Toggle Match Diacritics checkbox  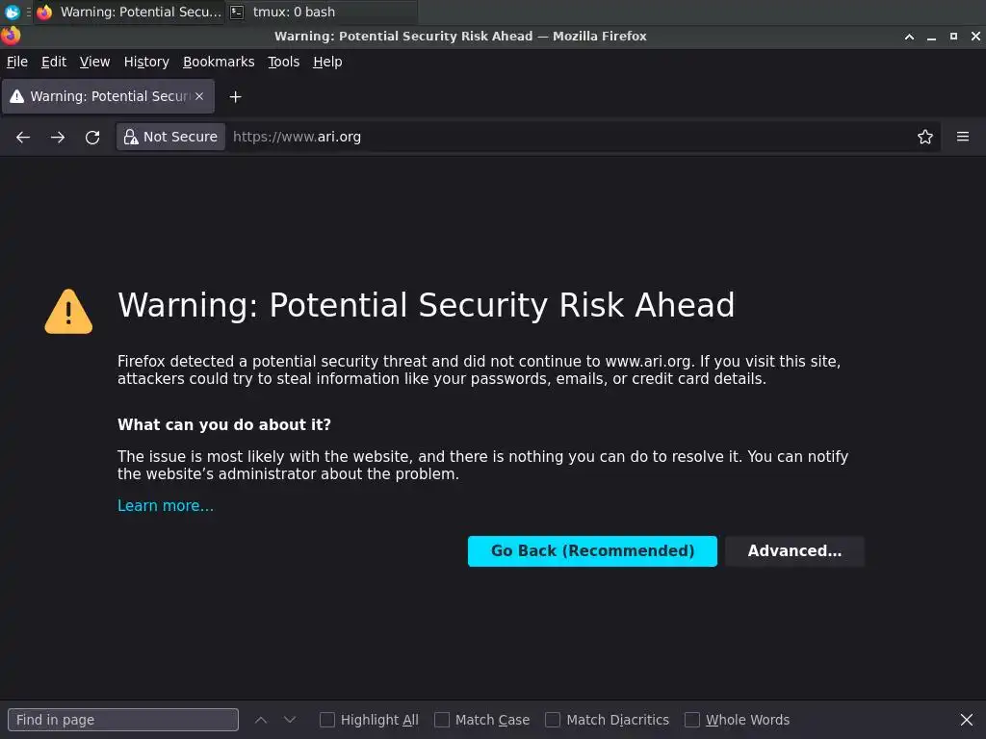point(553,720)
